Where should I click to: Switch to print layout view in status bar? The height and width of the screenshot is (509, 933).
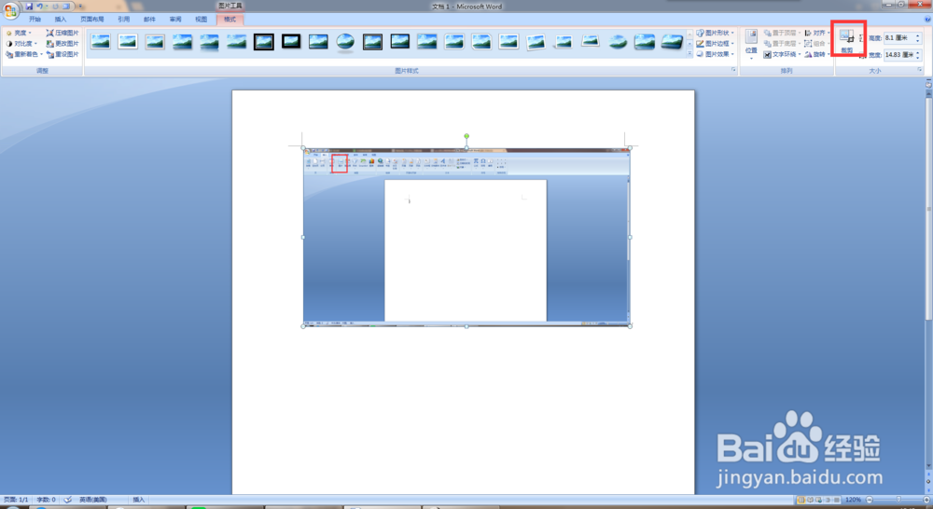click(801, 500)
